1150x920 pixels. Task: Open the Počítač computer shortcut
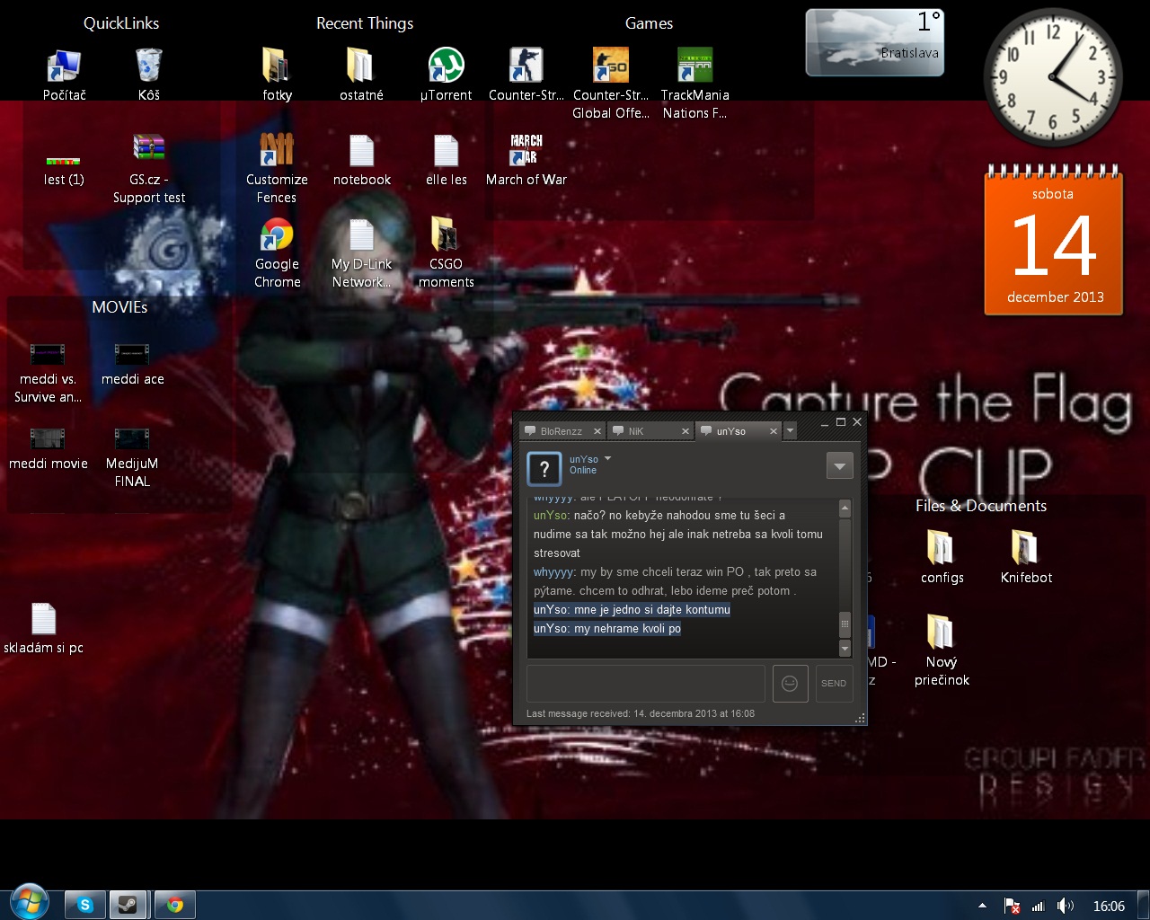[65, 74]
